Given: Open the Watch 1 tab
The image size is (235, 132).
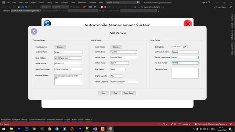Looking at the screenshot, I should click(88, 120).
